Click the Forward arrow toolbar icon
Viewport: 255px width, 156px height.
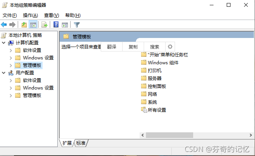[12, 25]
